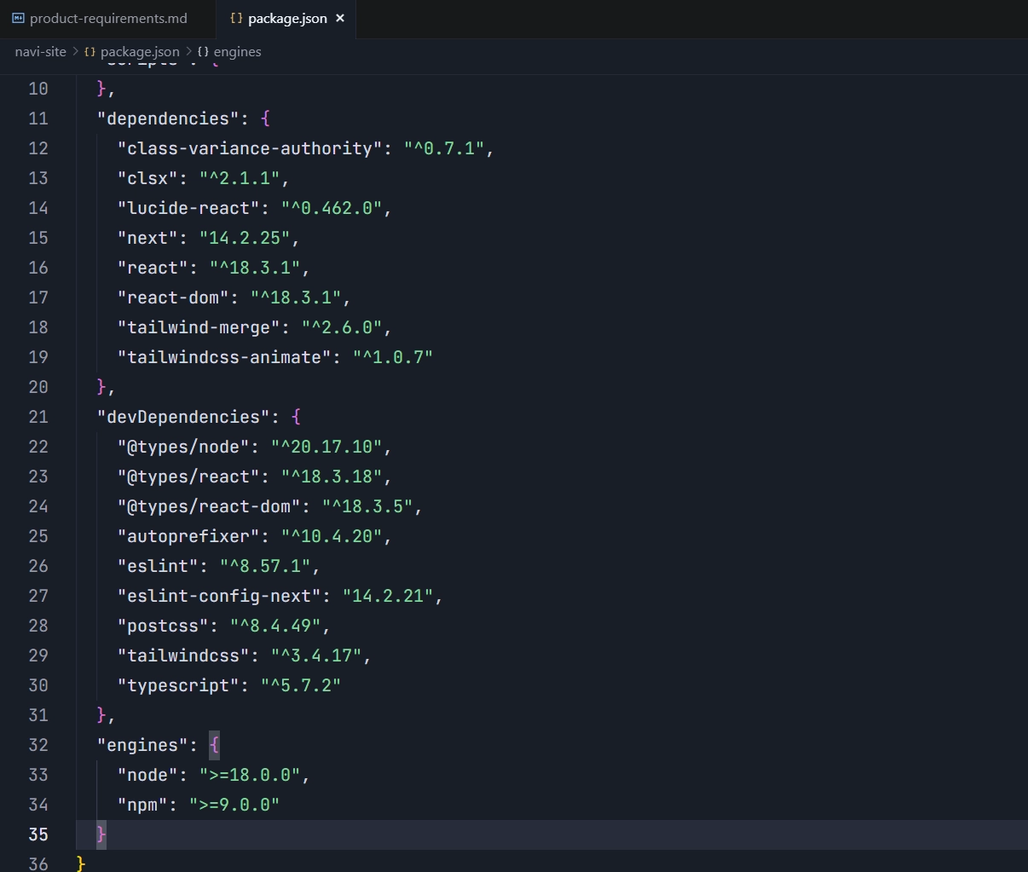The height and width of the screenshot is (872, 1028).
Task: Click JSON braces icon on package.json tab
Action: click(x=236, y=18)
